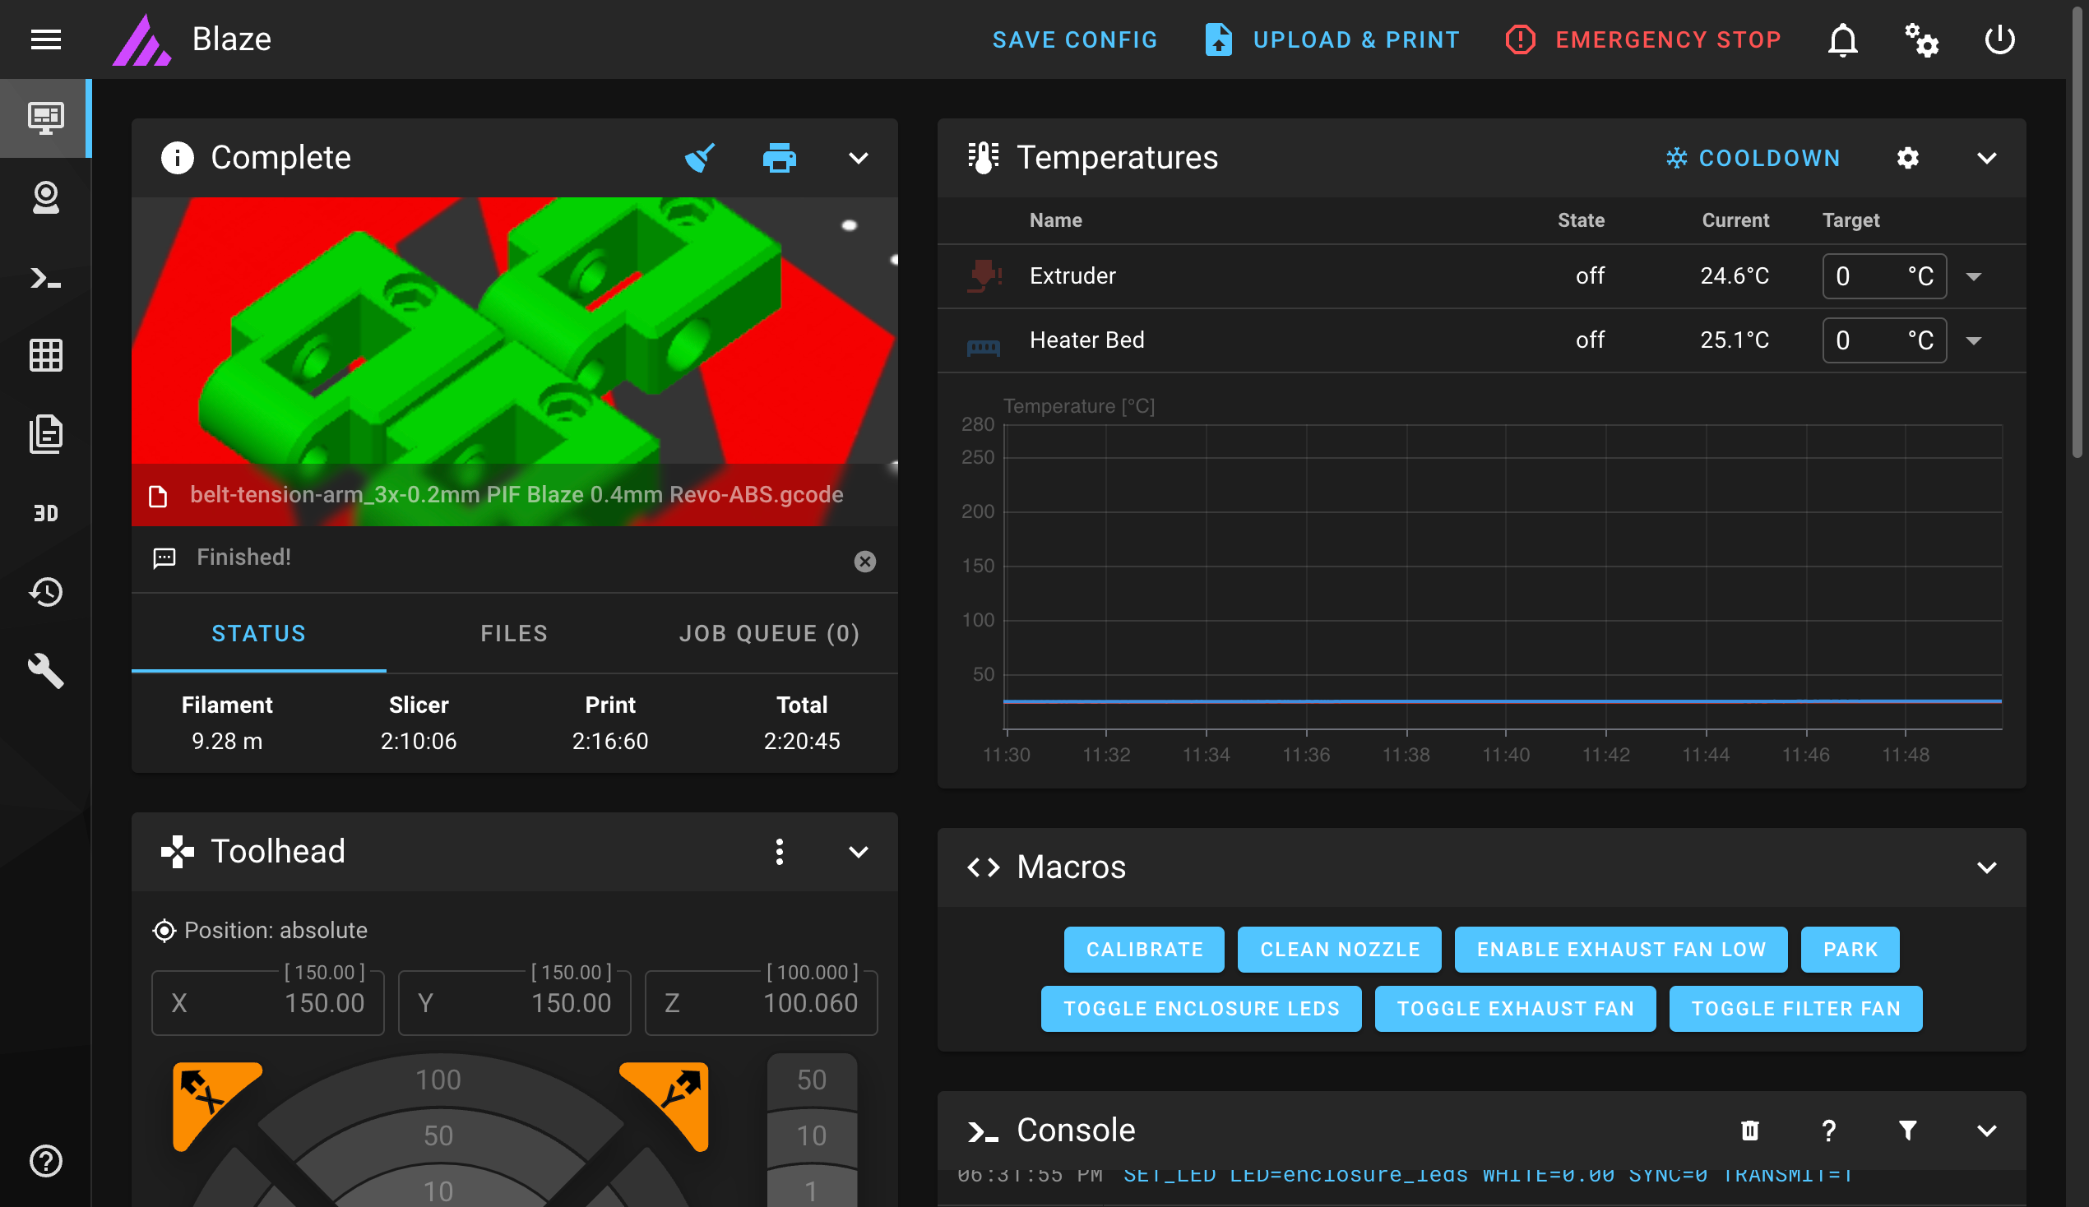Viewport: 2089px width, 1207px height.
Task: Click UPLOAD & PRINT
Action: coord(1332,39)
